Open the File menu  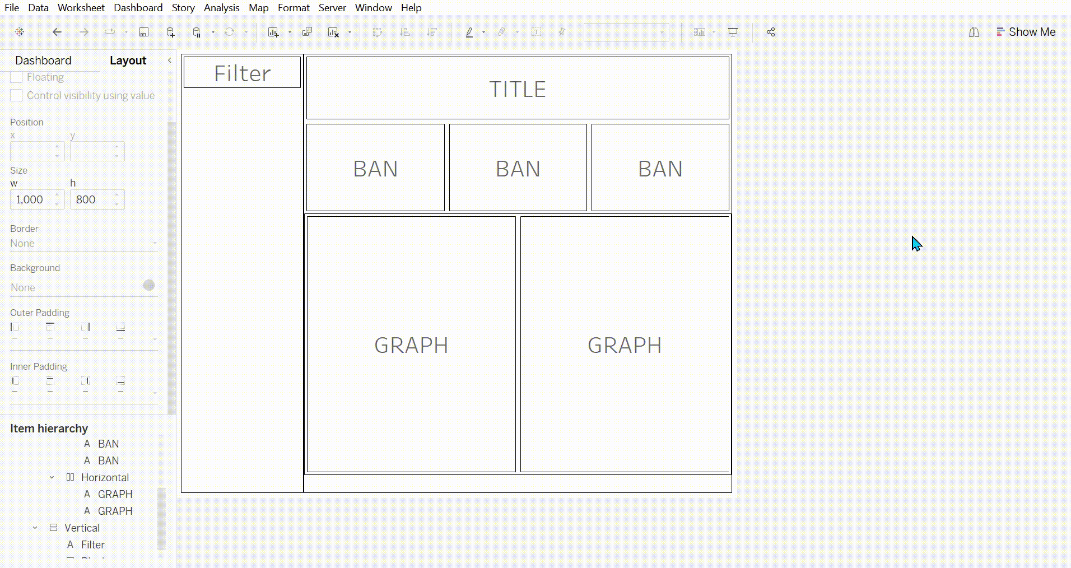tap(12, 8)
